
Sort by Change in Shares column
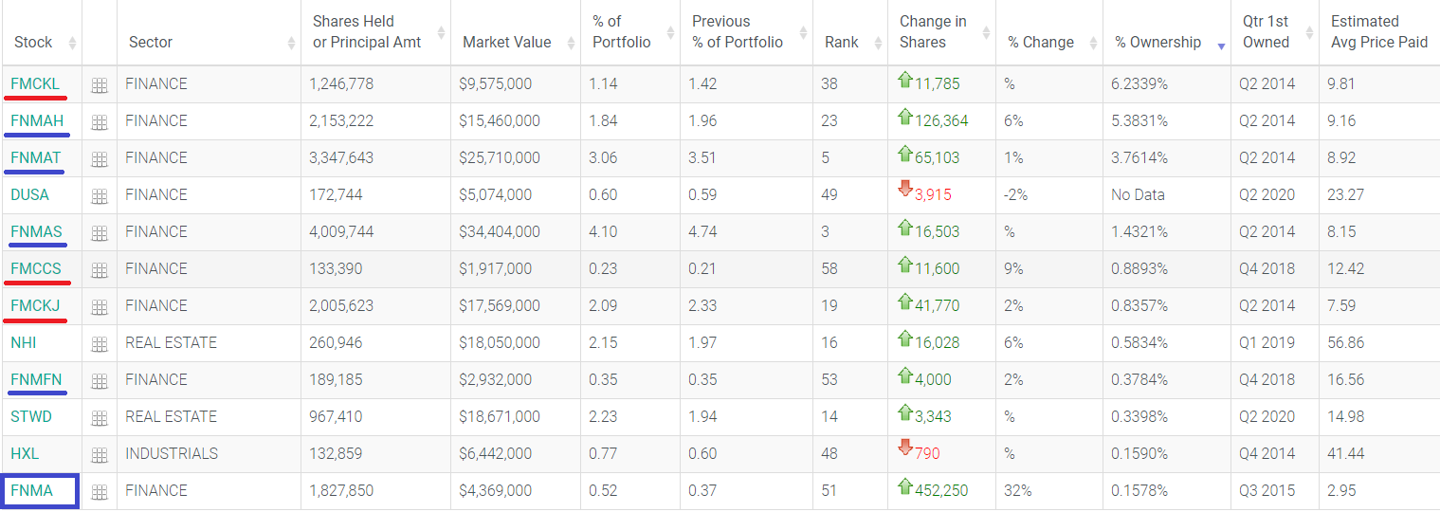coord(942,32)
